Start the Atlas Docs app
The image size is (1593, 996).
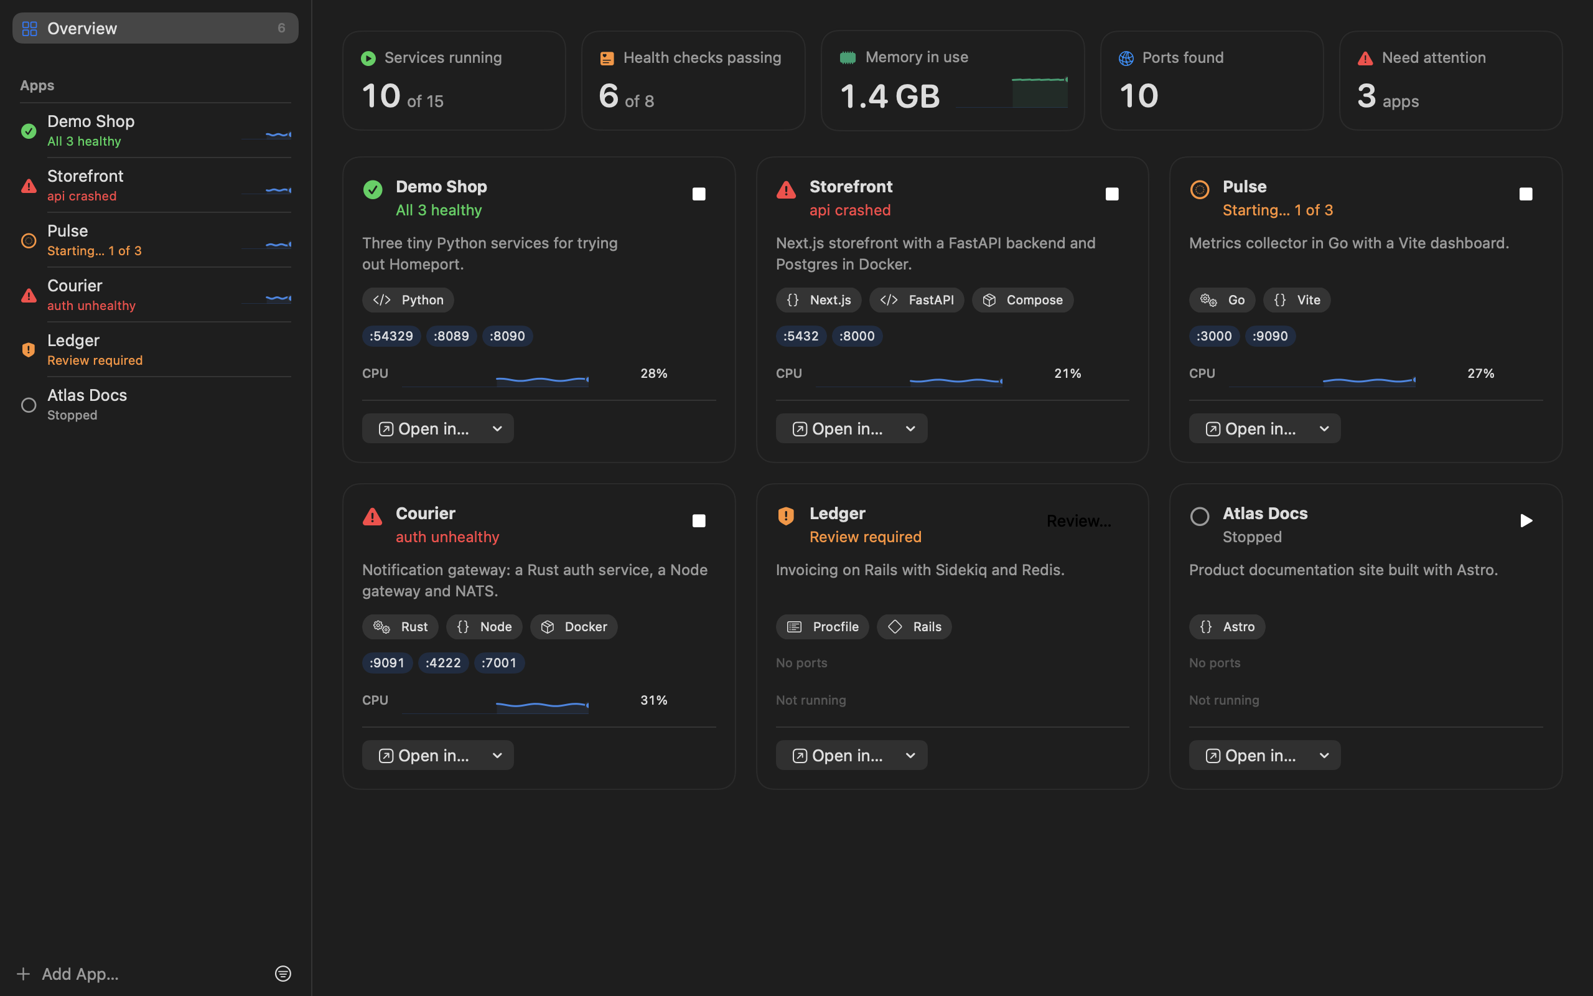coord(1525,521)
